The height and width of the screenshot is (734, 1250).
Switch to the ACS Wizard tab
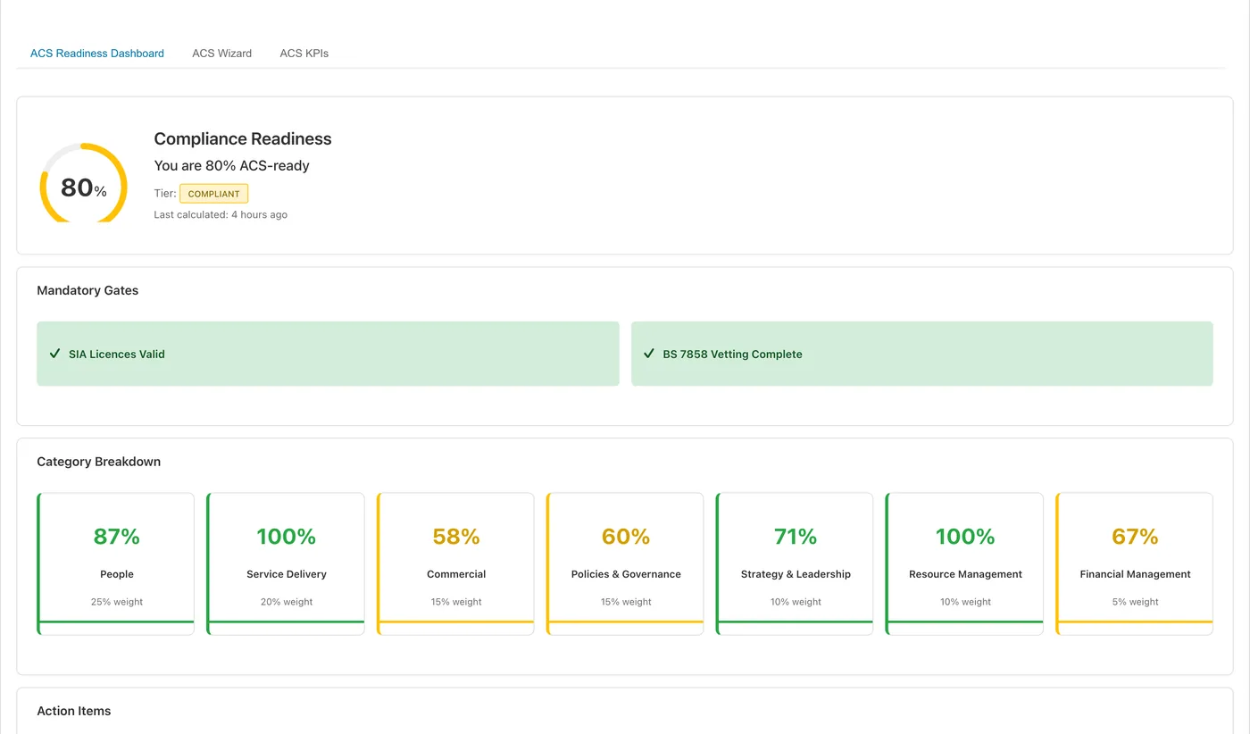click(221, 54)
